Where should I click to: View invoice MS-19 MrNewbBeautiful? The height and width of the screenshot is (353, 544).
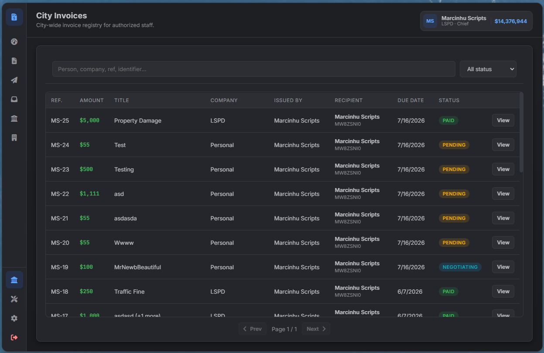tap(503, 267)
